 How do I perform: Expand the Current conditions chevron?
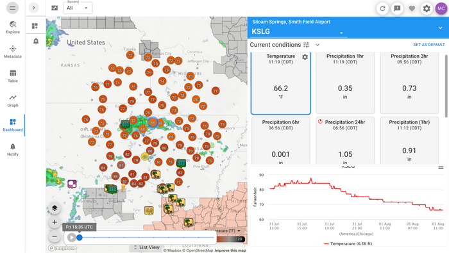click(x=318, y=45)
